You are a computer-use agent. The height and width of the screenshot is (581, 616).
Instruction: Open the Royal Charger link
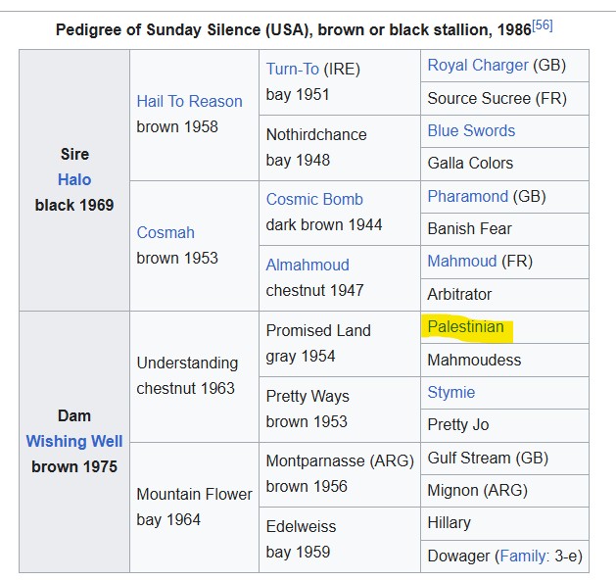[x=478, y=66]
